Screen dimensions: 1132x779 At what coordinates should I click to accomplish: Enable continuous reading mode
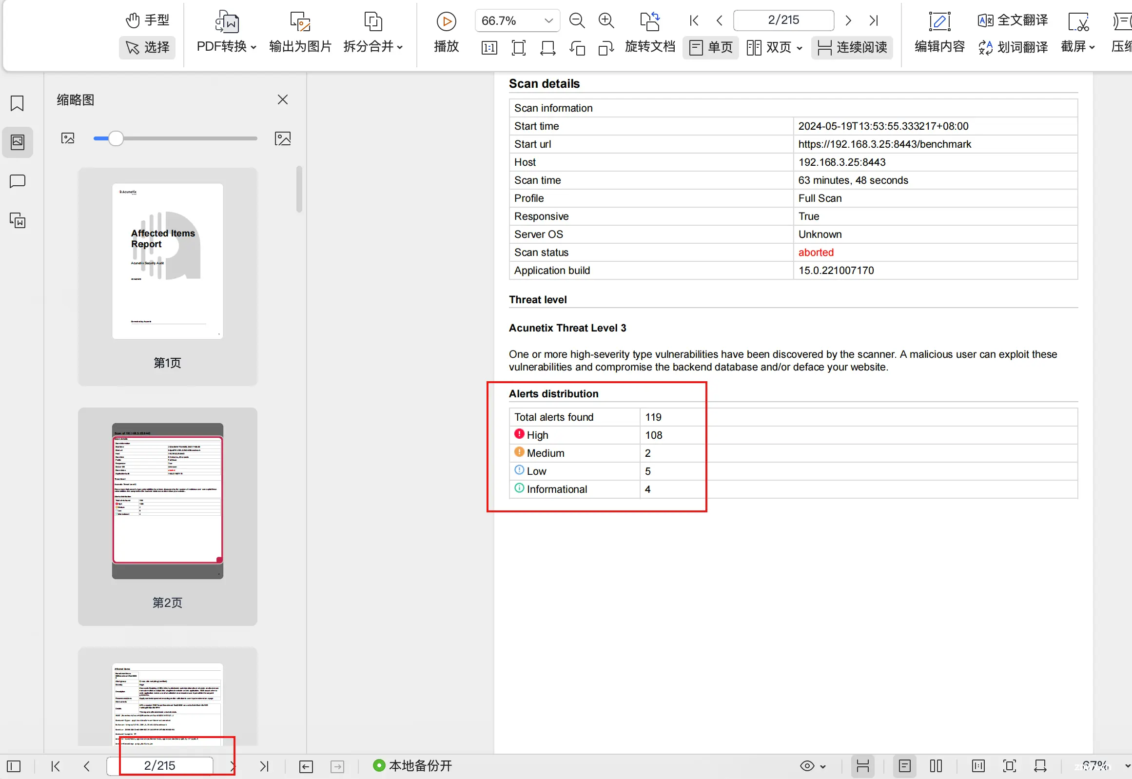point(853,47)
